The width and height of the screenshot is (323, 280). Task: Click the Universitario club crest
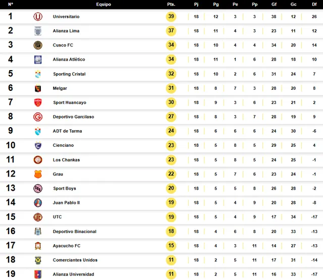click(38, 17)
